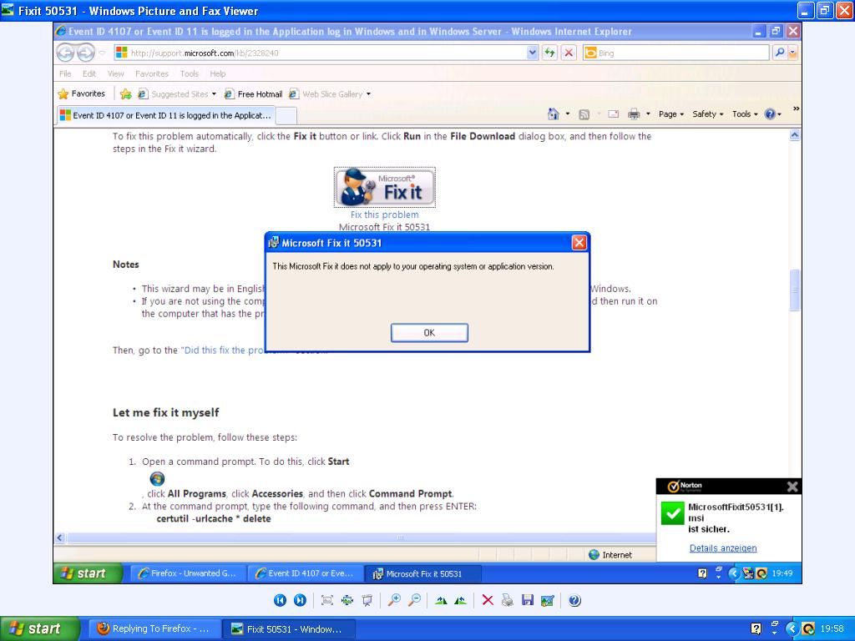Viewport: 855px width, 641px height.
Task: Click Internet Explorer Back arrow
Action: [x=65, y=53]
